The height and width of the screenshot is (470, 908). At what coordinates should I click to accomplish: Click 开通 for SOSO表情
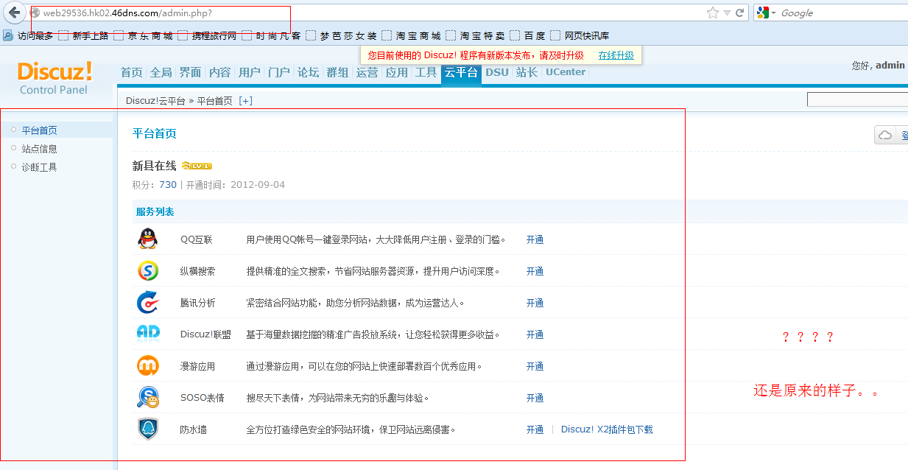535,398
